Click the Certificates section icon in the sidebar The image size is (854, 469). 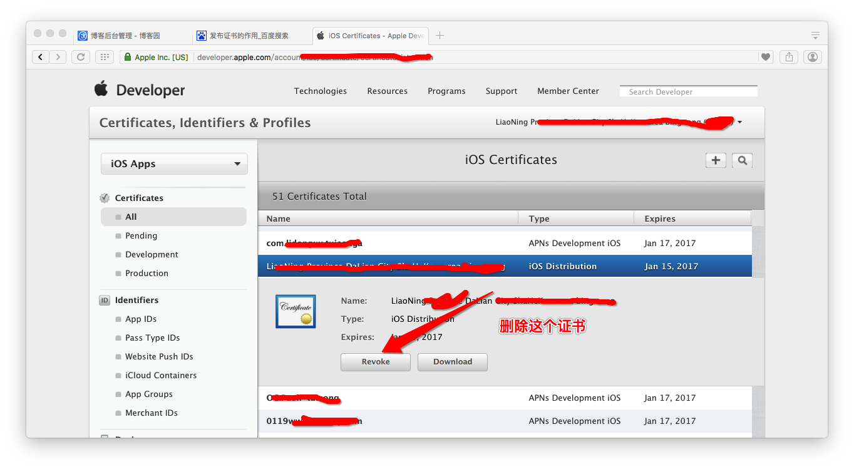click(x=105, y=198)
